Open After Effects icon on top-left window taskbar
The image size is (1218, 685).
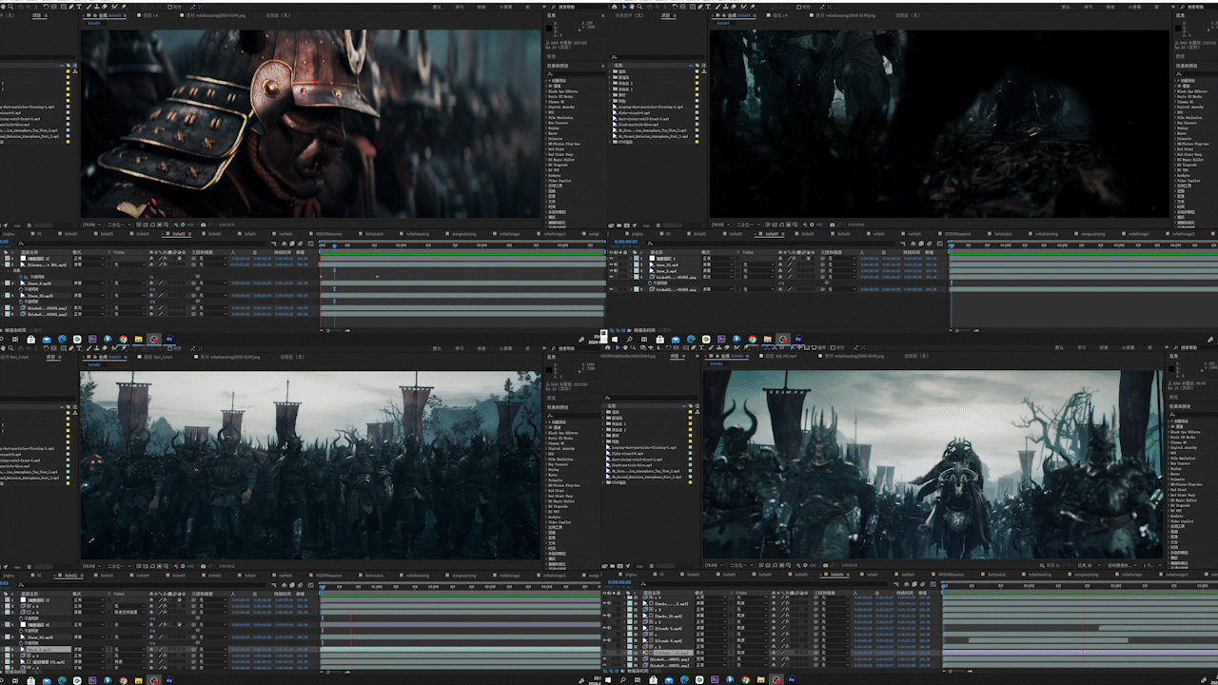click(169, 337)
